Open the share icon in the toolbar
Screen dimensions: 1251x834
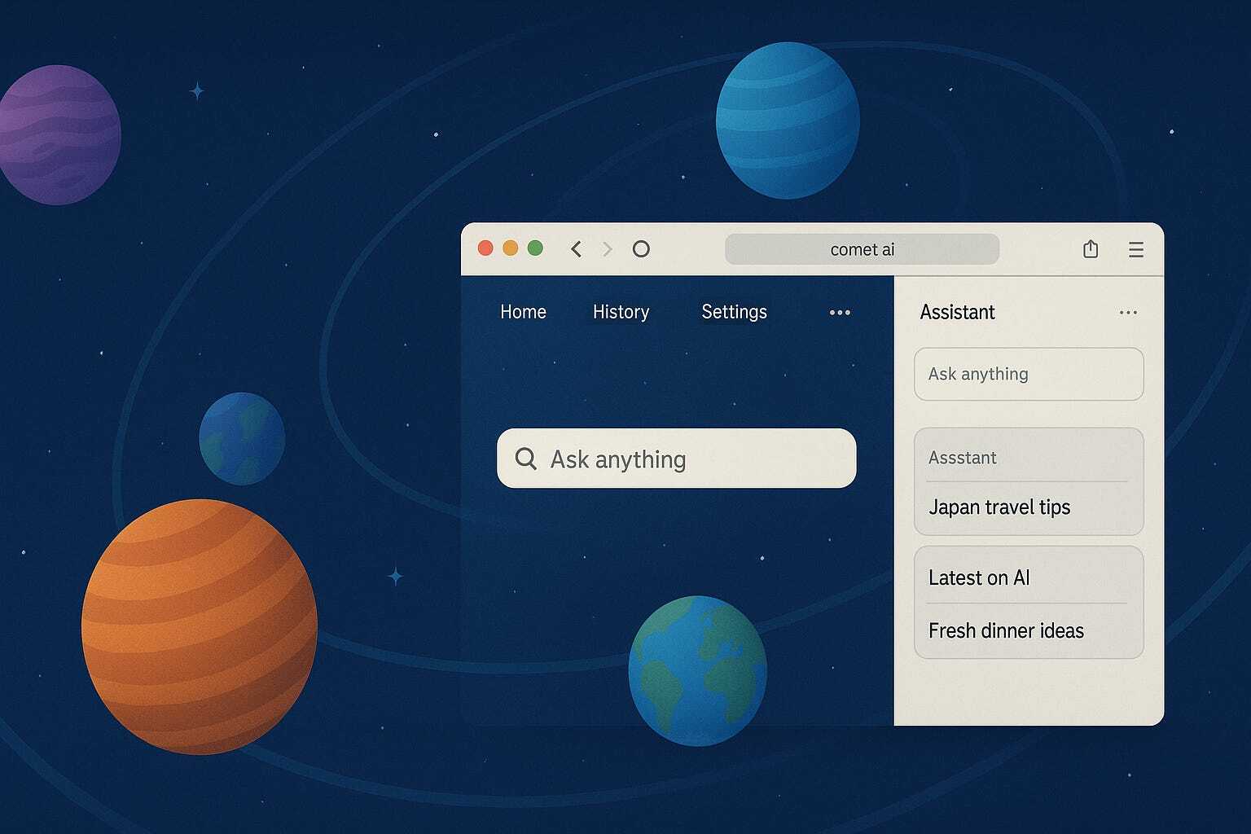1091,249
